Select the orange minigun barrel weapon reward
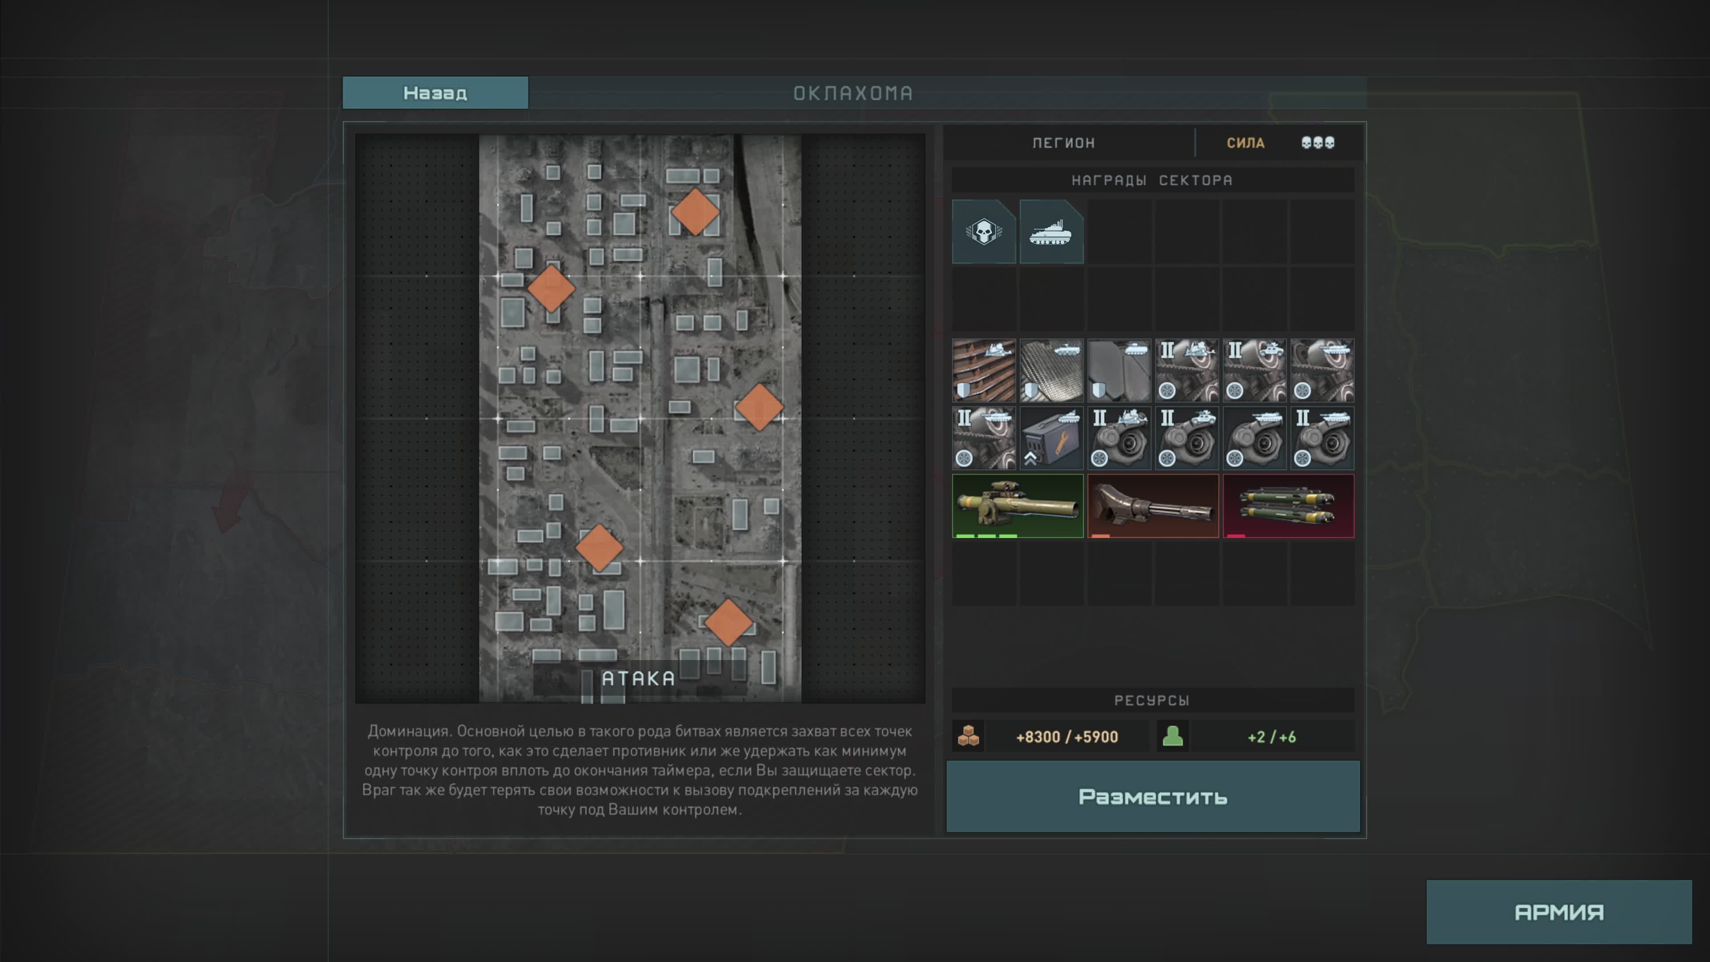Viewport: 1710px width, 962px height. [1152, 506]
